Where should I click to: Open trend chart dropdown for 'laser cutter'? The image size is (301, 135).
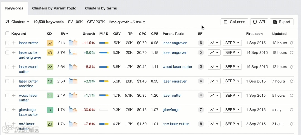[x=214, y=43]
